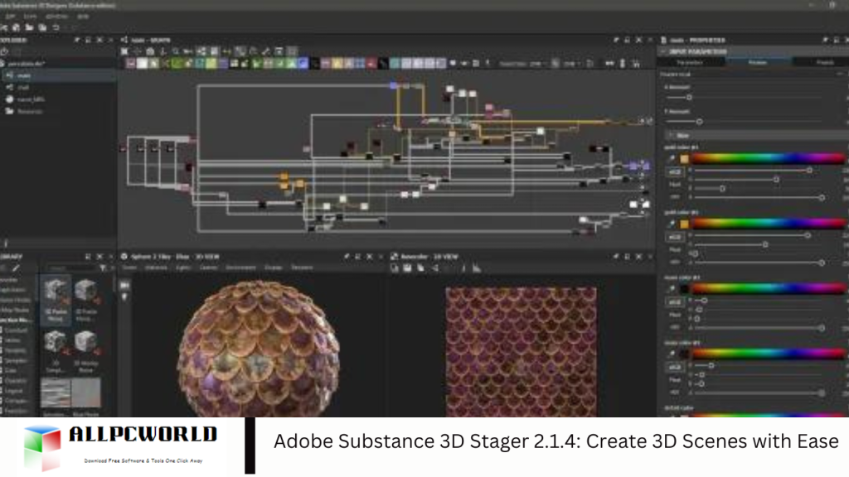Screen dimensions: 849x477
Task: Switch to the Parameters tab in Properties
Action: pos(690,63)
